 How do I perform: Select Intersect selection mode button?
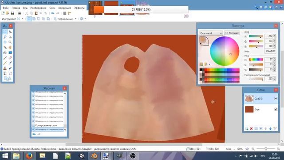(x=43, y=19)
